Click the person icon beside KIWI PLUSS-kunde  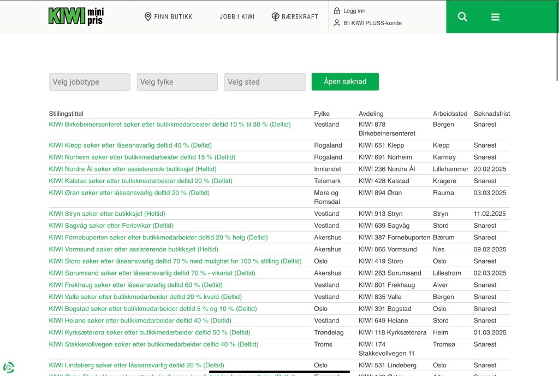337,23
